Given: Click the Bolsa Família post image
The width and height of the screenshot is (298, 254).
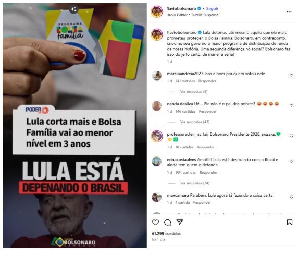Looking at the screenshot, I should [74, 126].
